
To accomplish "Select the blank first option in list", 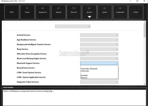I will point(99,67).
